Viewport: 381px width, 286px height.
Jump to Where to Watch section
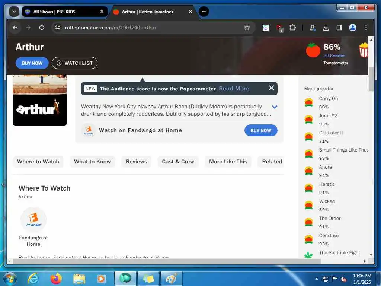[38, 162]
